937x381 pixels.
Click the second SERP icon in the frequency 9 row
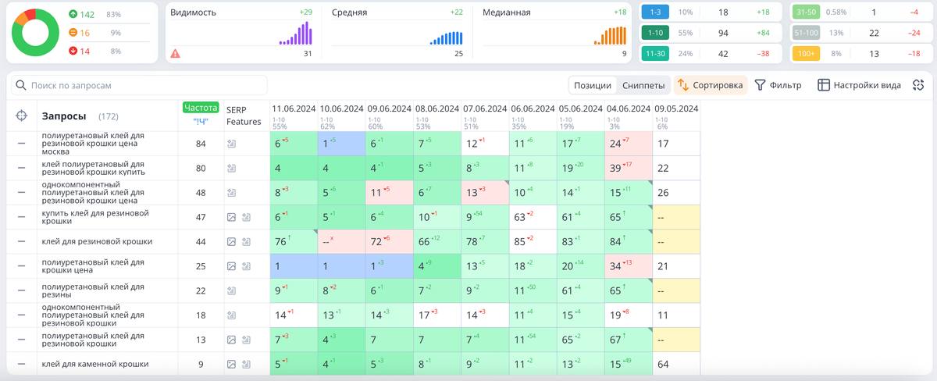point(246,364)
